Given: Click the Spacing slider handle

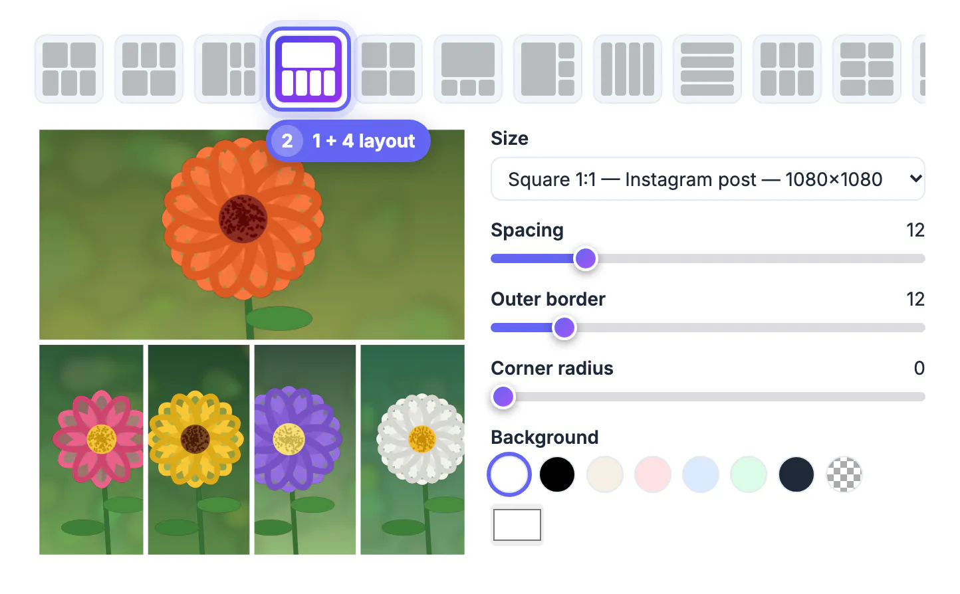Looking at the screenshot, I should point(586,258).
